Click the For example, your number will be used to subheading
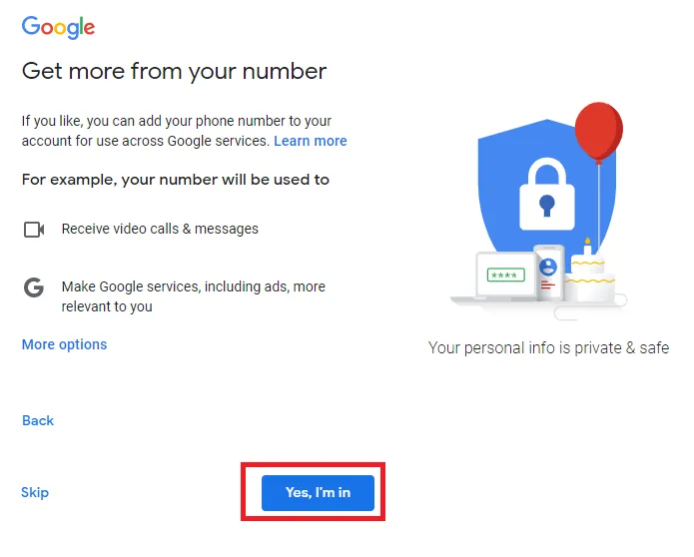Viewport: 694px width, 557px height. [x=176, y=180]
